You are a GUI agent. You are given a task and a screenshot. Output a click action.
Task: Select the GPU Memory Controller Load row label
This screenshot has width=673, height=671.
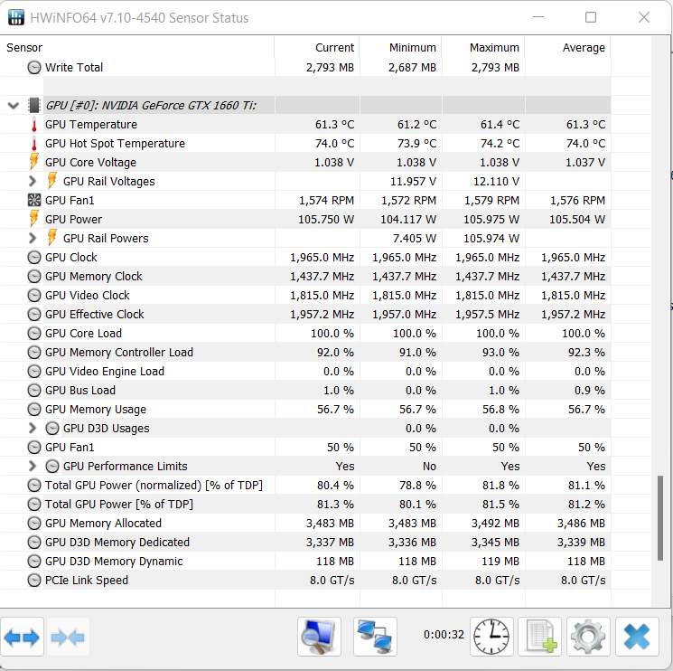(x=119, y=353)
